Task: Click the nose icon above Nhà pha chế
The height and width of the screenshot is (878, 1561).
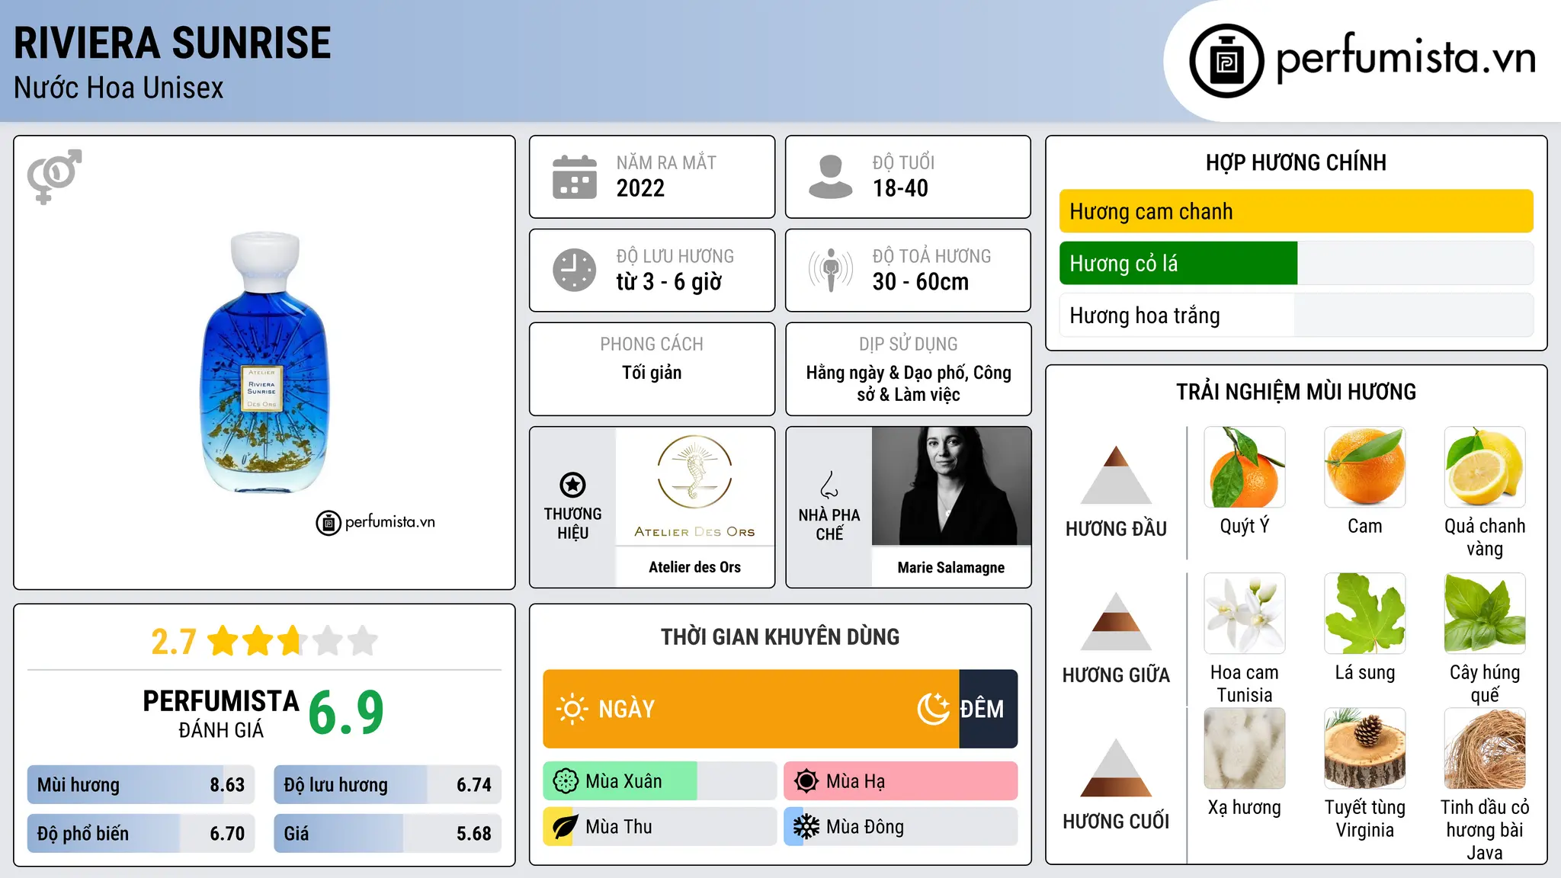Action: [x=829, y=485]
